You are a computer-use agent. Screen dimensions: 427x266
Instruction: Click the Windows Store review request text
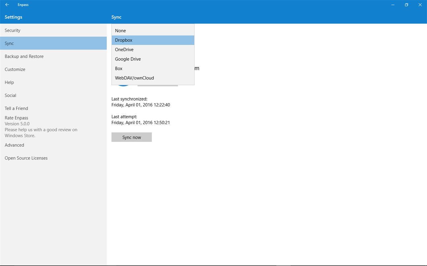[x=41, y=133]
